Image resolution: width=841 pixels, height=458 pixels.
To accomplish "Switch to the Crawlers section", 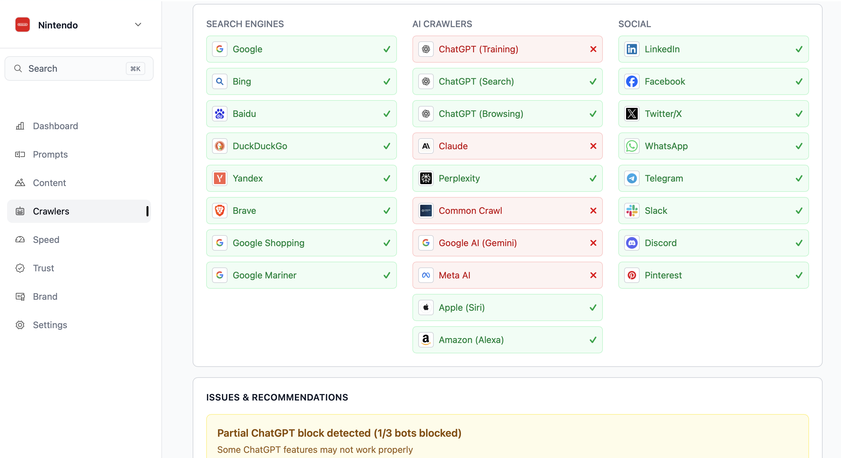I will pos(51,211).
